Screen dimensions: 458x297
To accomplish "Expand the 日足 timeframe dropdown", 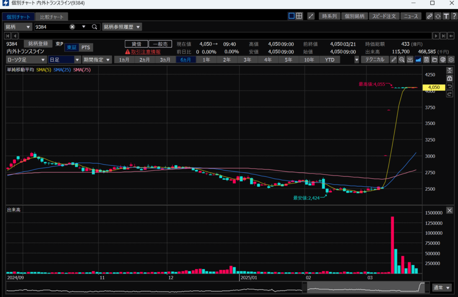I will pyautogui.click(x=64, y=60).
